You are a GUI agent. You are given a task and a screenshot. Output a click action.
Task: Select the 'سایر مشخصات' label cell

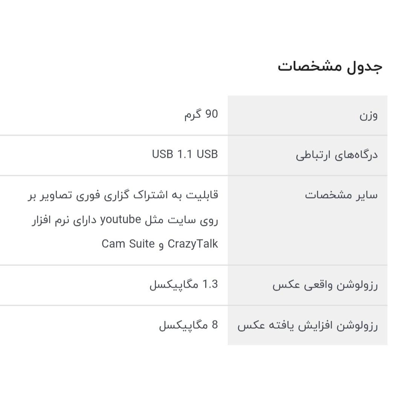click(x=308, y=220)
